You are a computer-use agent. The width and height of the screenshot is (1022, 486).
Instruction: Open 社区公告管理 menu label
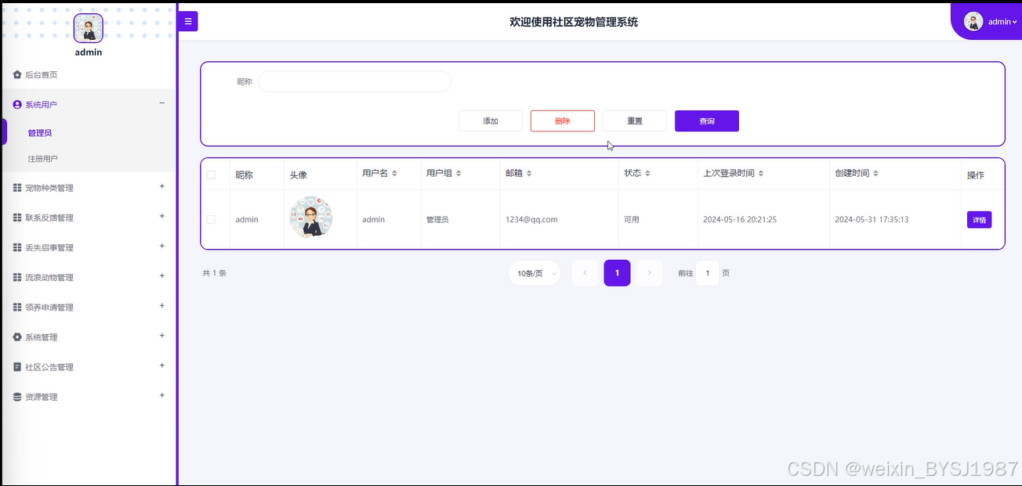click(x=49, y=367)
